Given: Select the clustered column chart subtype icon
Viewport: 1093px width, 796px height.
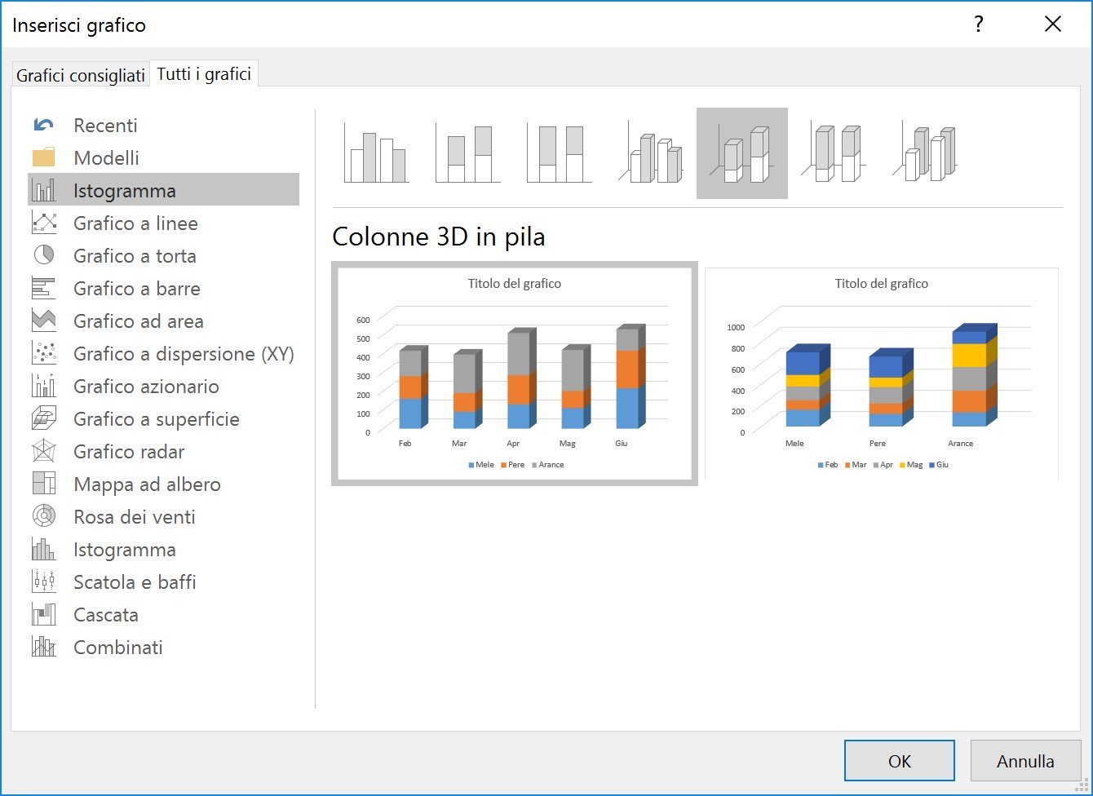Looking at the screenshot, I should pos(376,153).
